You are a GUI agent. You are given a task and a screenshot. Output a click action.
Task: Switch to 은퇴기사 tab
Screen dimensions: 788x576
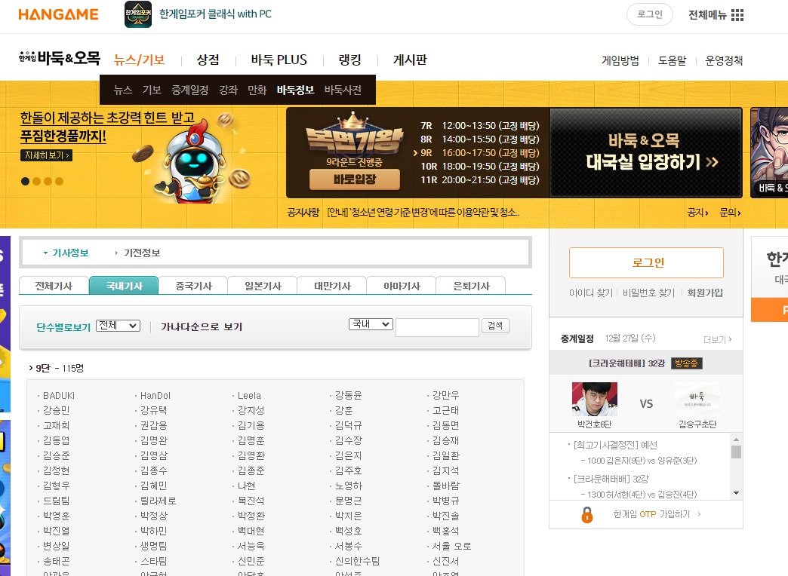coord(471,286)
